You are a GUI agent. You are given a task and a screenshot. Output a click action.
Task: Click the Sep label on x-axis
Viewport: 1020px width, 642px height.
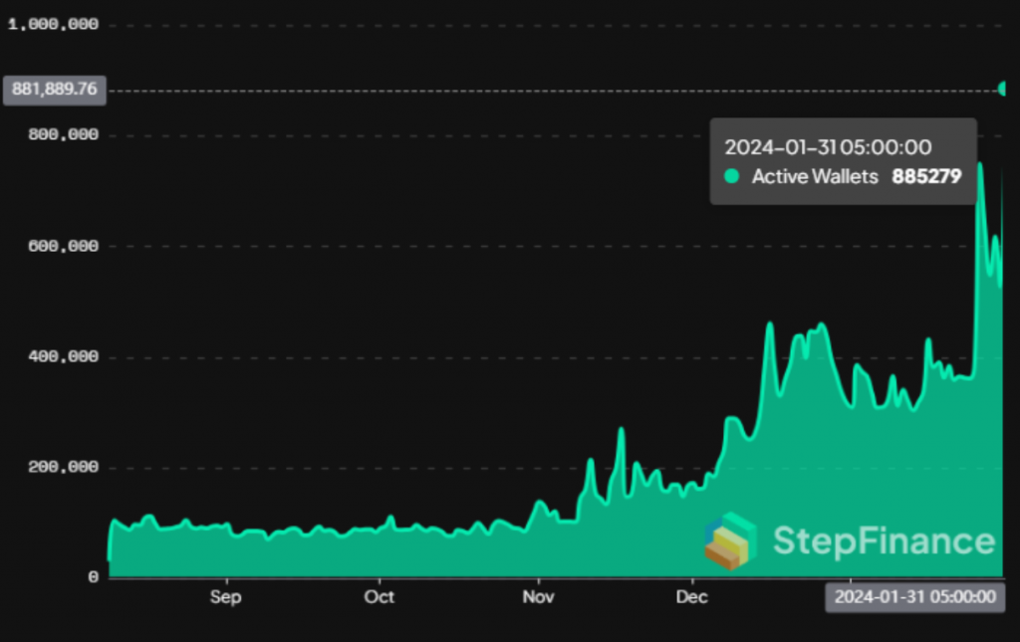click(226, 597)
